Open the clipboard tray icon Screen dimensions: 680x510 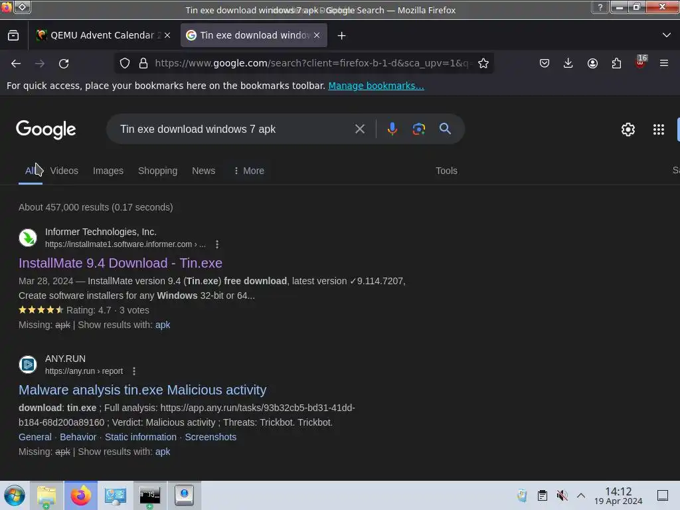click(542, 495)
